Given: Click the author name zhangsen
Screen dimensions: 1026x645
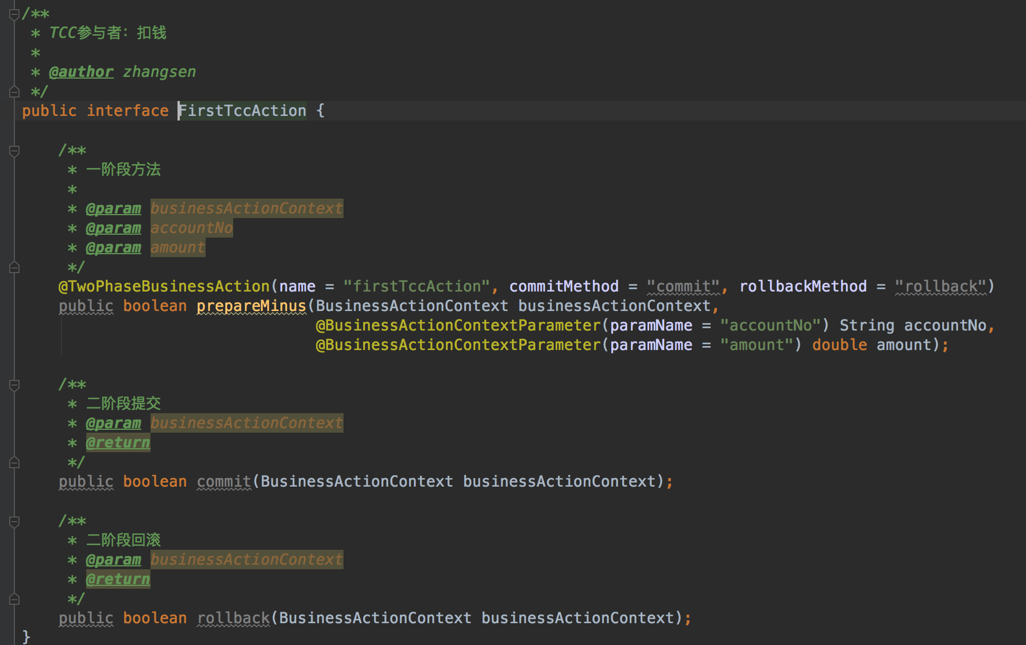Looking at the screenshot, I should pos(159,72).
